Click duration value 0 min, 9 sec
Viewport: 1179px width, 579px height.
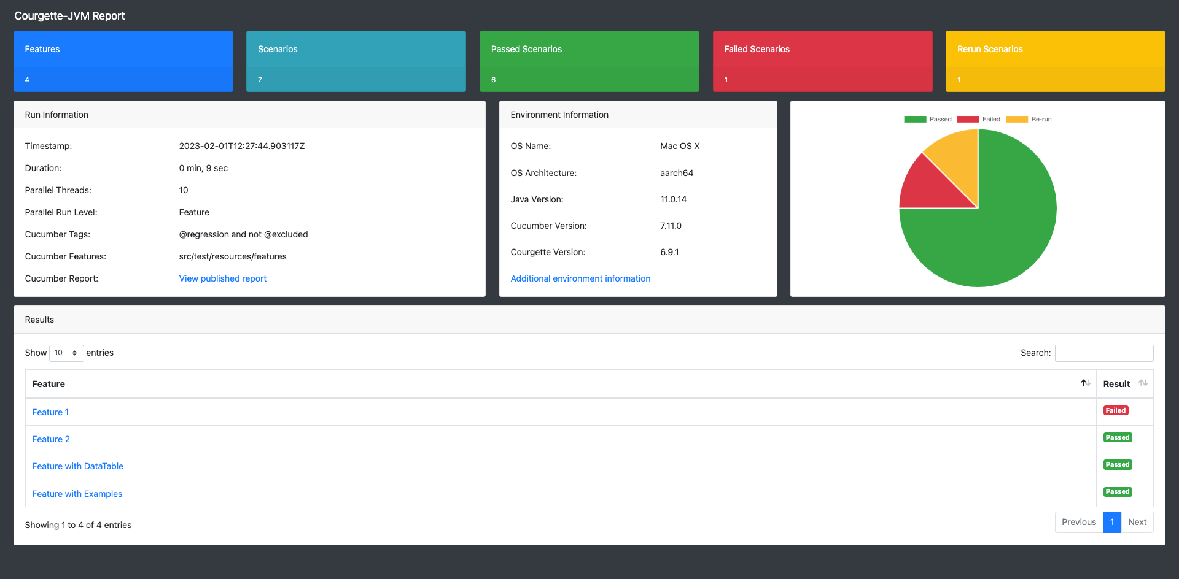pyautogui.click(x=203, y=168)
